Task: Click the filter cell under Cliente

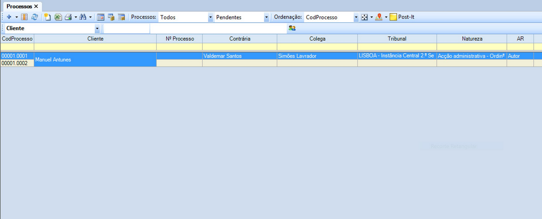Action: click(95, 47)
